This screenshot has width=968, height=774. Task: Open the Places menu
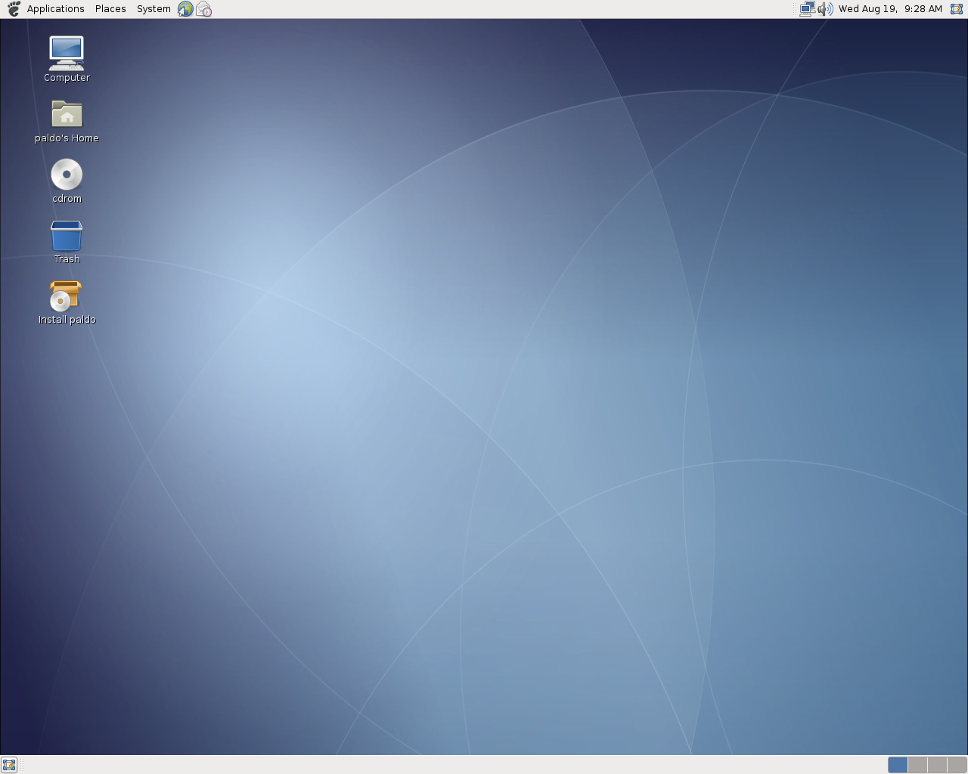[x=110, y=9]
